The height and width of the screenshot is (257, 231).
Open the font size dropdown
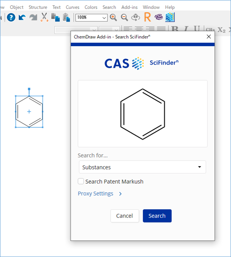tap(116, 30)
